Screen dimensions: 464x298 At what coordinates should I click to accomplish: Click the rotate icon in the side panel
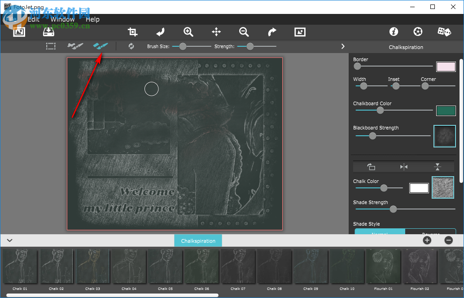point(371,167)
